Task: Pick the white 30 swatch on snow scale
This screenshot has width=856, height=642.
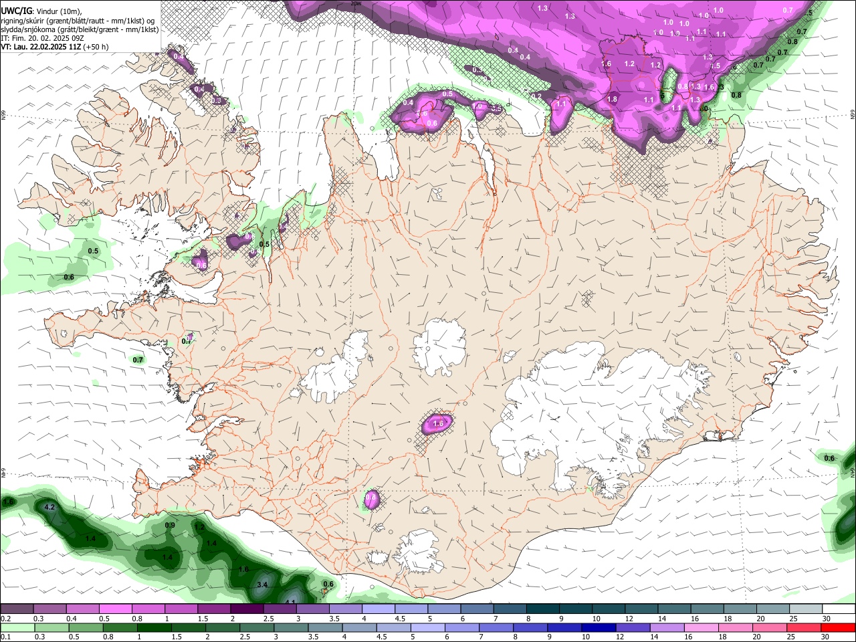Action: click(x=839, y=609)
